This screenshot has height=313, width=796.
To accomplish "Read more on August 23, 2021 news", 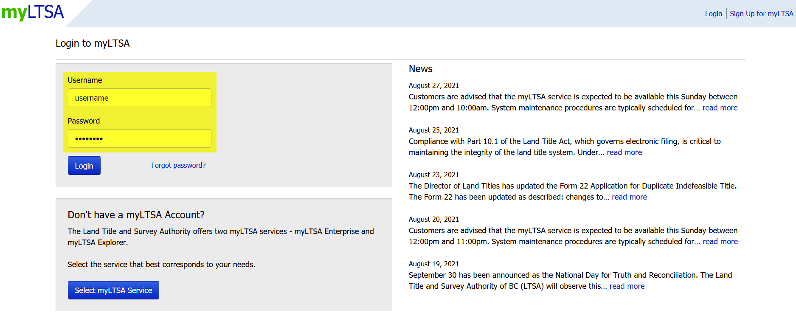I will click(x=630, y=197).
